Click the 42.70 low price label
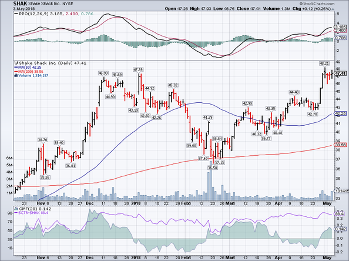Viewport: 349px width, 261px height. 313,114
